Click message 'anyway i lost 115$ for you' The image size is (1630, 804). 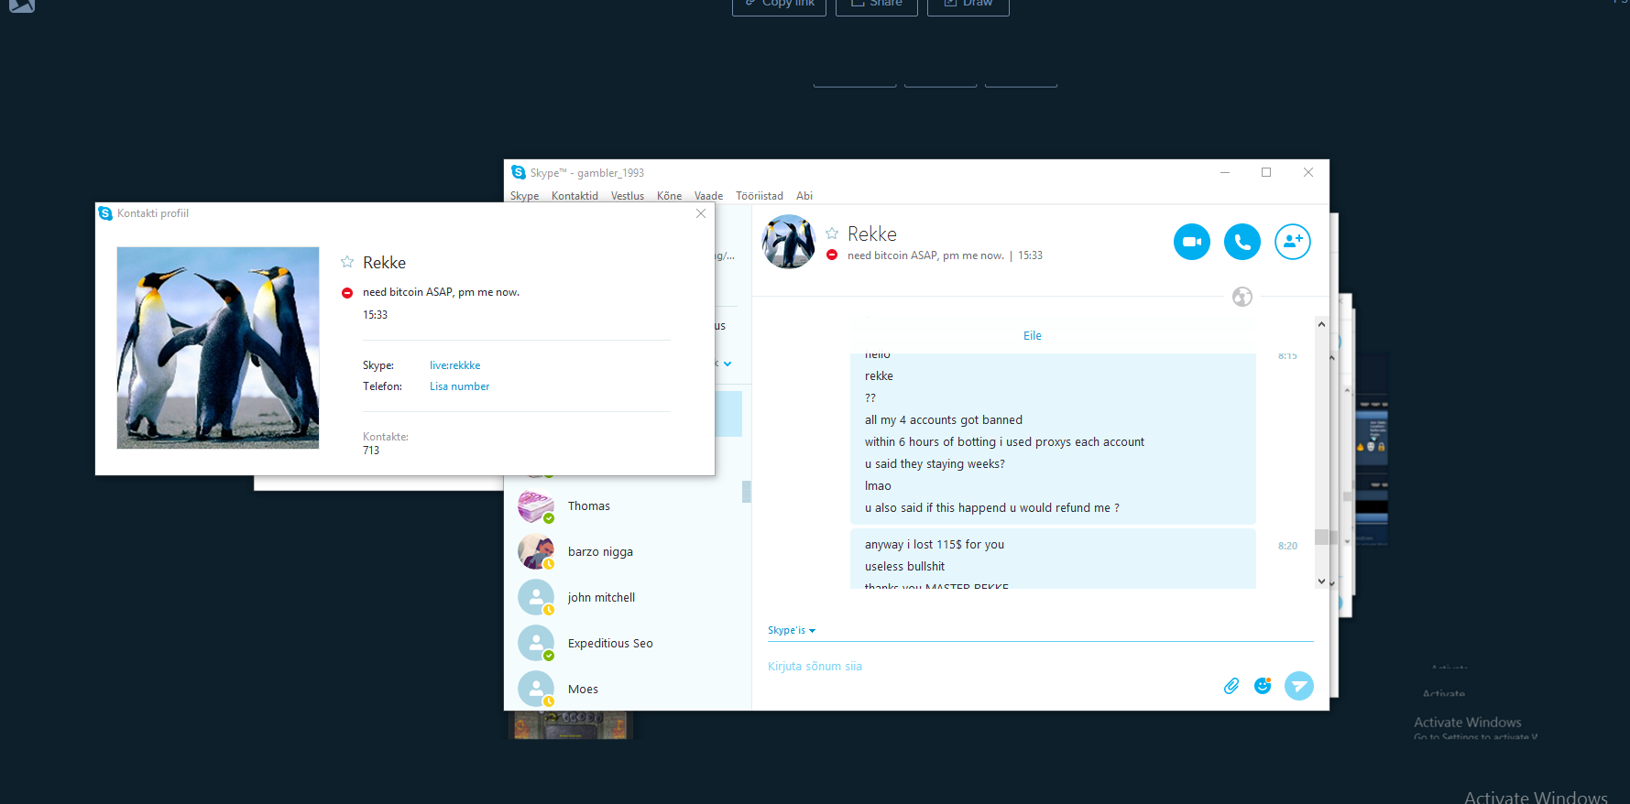point(935,545)
